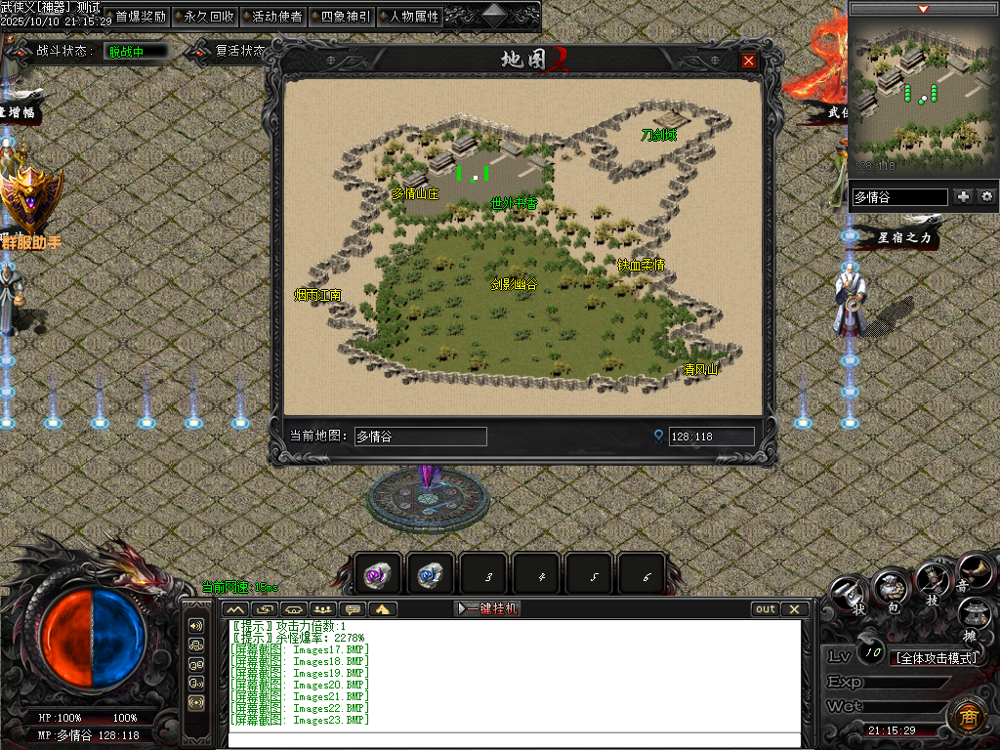This screenshot has height=750, width=1000.
Task: Expand chat window with the up-caret button
Action: coord(236,608)
